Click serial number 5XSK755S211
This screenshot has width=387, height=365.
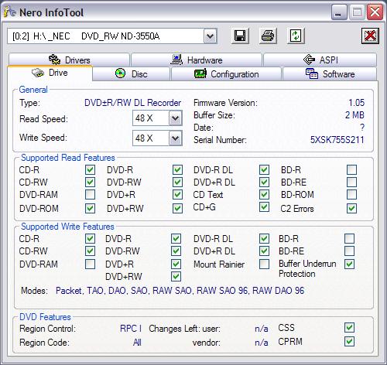[337, 140]
